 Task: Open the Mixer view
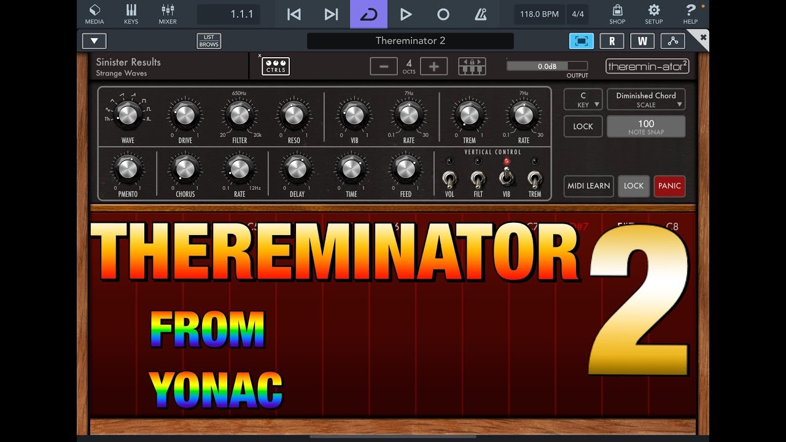click(x=168, y=14)
